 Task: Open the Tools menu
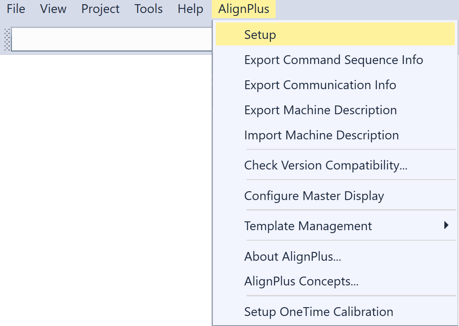pyautogui.click(x=148, y=9)
